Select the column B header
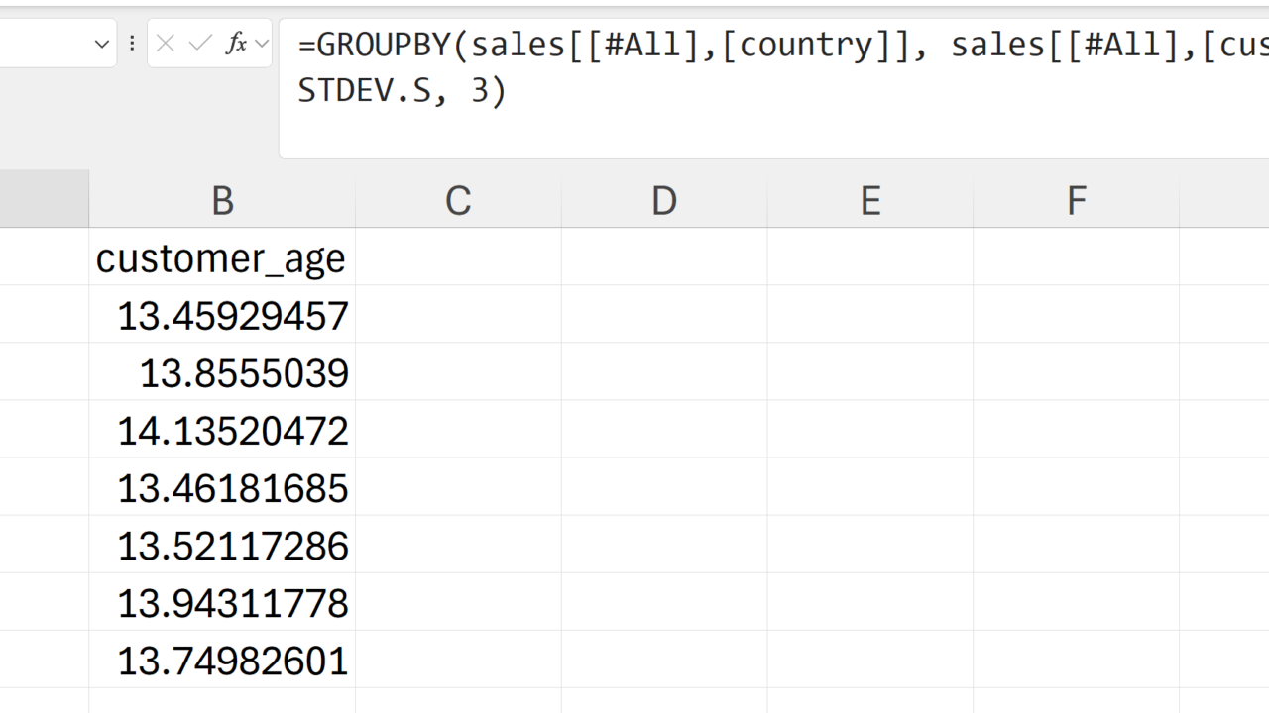 pyautogui.click(x=222, y=201)
